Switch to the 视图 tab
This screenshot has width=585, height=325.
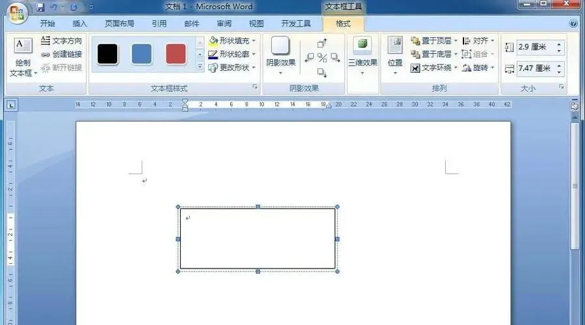(x=256, y=24)
